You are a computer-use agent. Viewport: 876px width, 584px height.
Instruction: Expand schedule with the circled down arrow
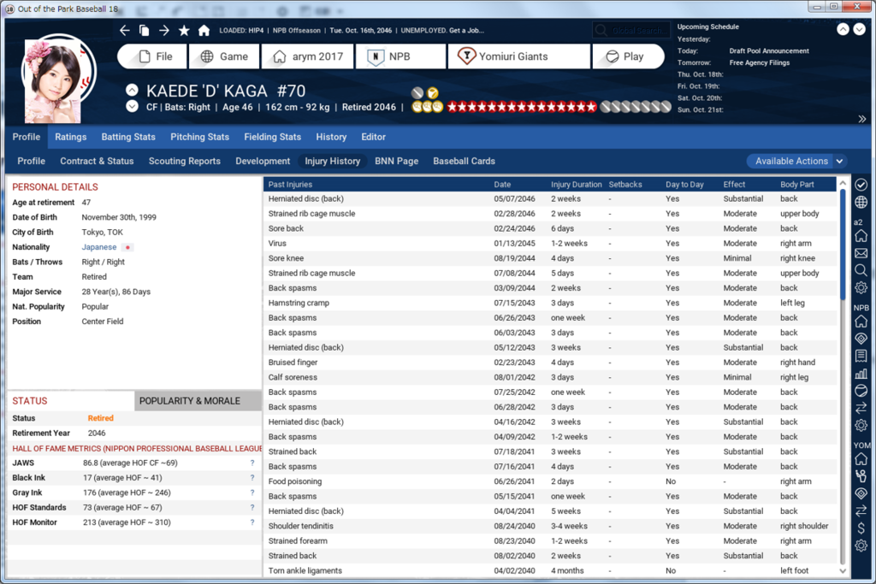point(859,29)
